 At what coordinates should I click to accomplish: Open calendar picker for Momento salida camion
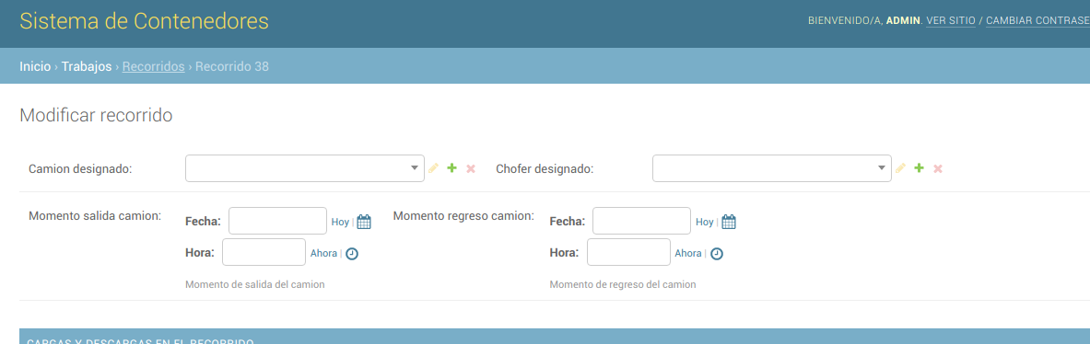(364, 222)
